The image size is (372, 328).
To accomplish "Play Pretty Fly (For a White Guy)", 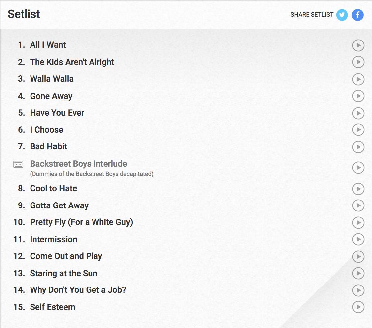I will (x=358, y=222).
